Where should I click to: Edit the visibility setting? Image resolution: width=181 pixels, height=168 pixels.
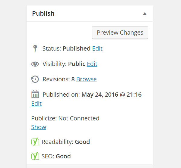[92, 64]
